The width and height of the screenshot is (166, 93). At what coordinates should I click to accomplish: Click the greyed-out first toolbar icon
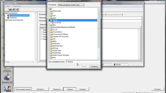(x=7, y=10)
